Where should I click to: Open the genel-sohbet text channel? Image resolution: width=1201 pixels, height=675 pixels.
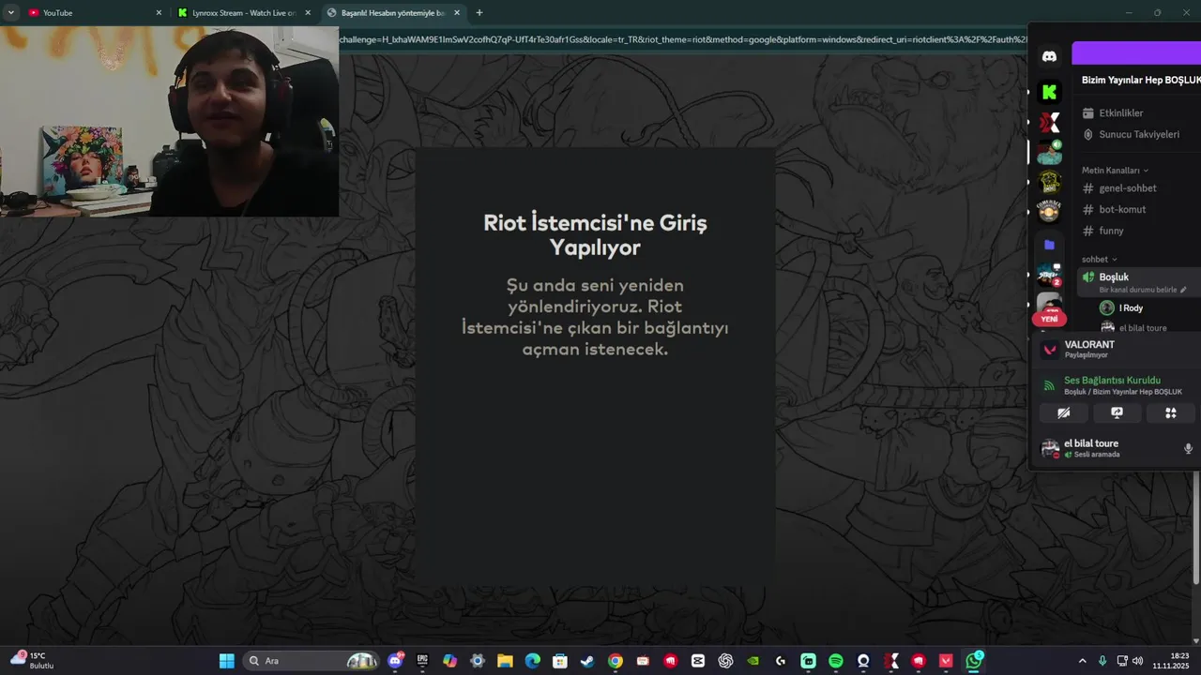(1126, 188)
